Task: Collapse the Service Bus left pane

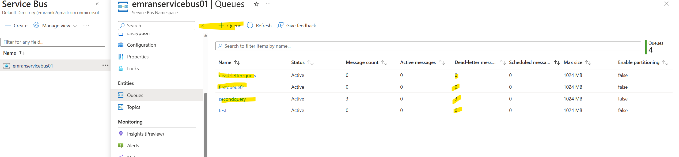Action: (97, 4)
